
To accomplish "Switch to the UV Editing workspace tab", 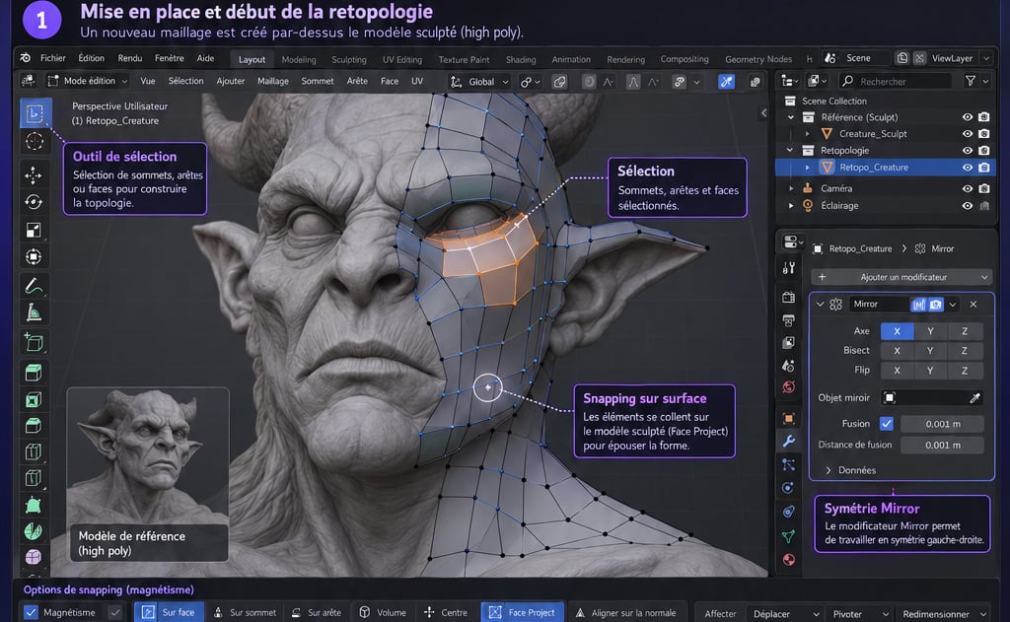I will 402,59.
